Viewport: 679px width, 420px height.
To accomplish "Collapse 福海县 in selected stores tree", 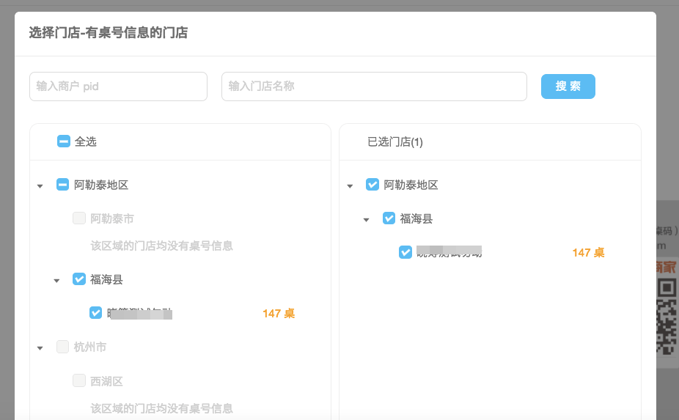I will [x=367, y=220].
